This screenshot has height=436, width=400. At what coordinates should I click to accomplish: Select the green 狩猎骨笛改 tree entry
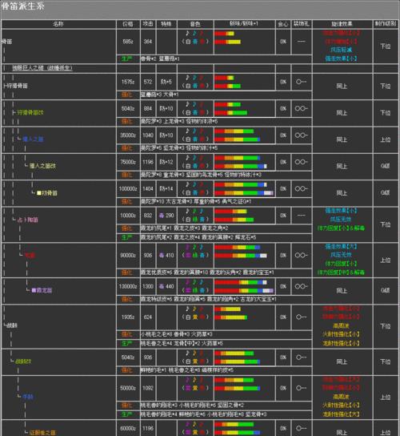point(30,112)
